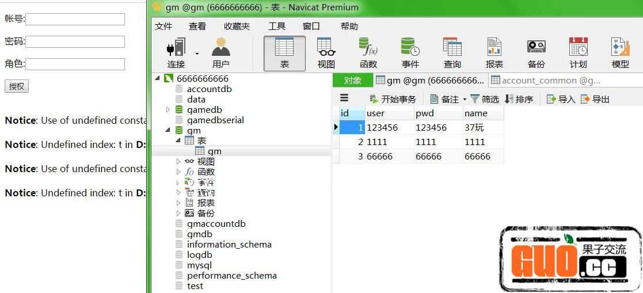The height and width of the screenshot is (293, 643).
Task: Open the 模型 (Model) toolbar icon
Action: coord(620,53)
